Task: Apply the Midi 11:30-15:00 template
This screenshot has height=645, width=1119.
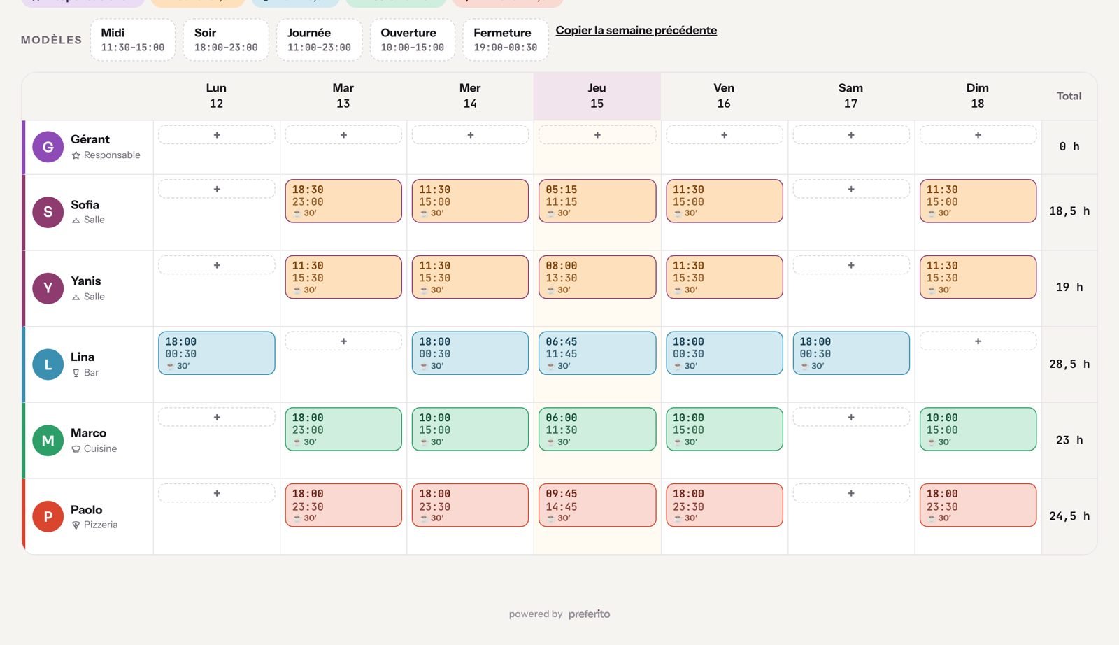Action: [133, 40]
